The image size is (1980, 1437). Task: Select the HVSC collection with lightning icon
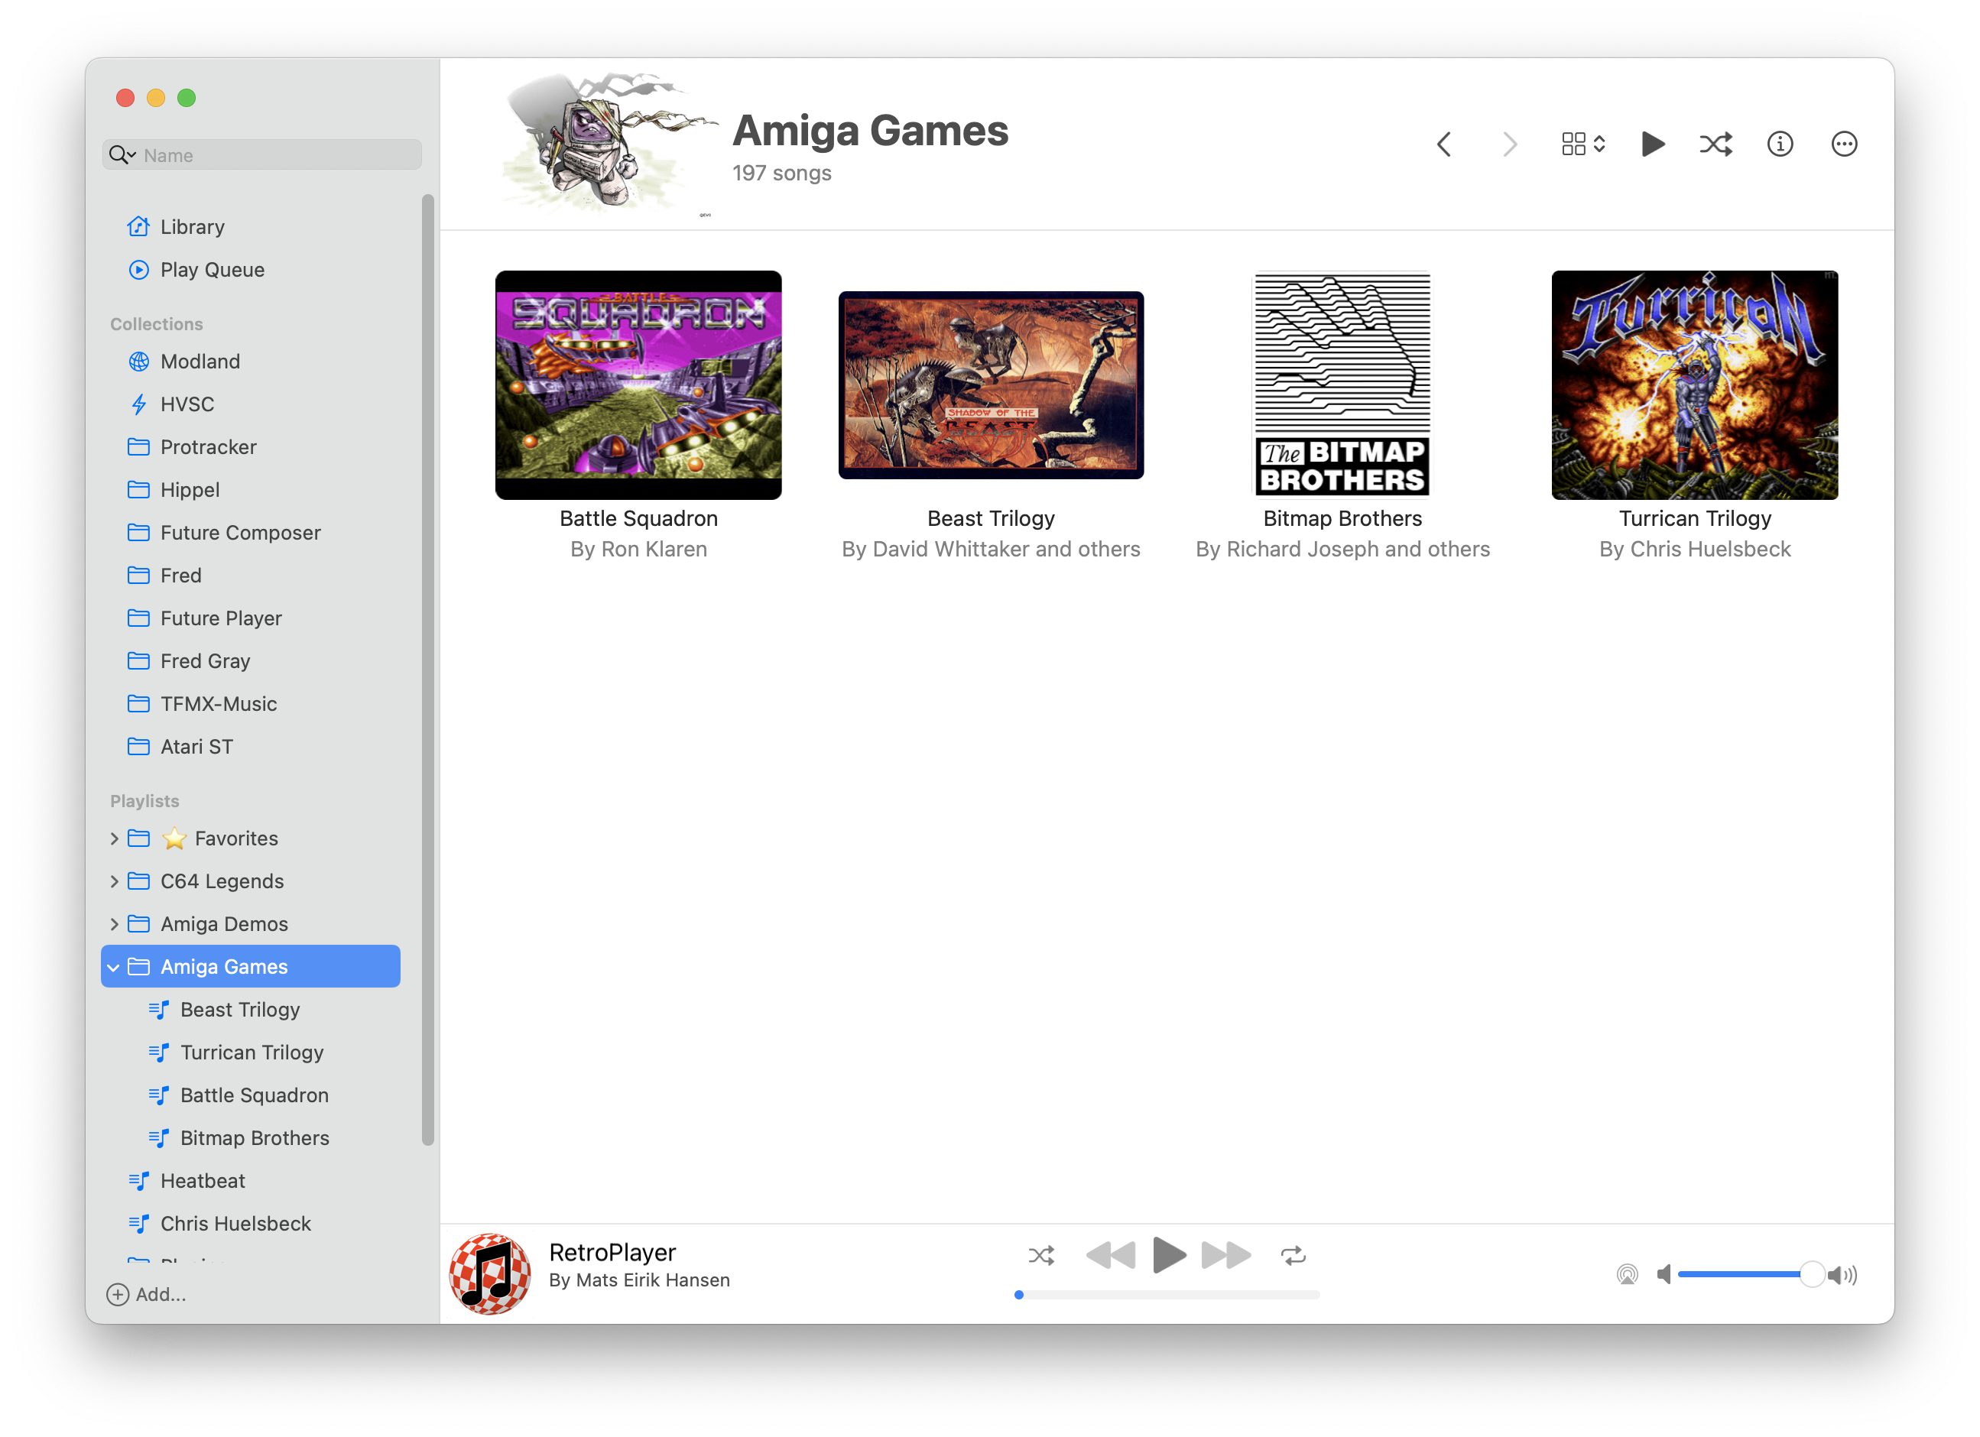pos(186,404)
